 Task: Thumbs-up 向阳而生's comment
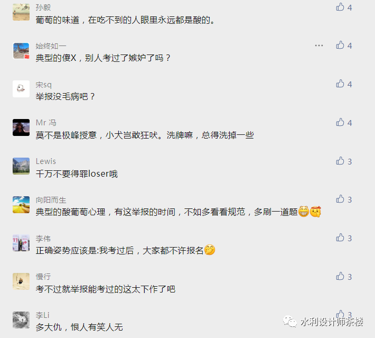[340, 199]
